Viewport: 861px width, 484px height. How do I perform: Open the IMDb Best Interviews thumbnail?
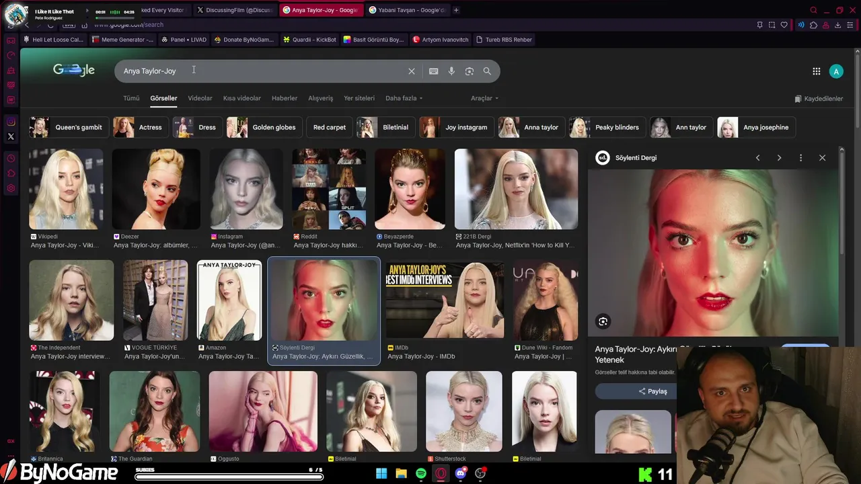coord(445,300)
